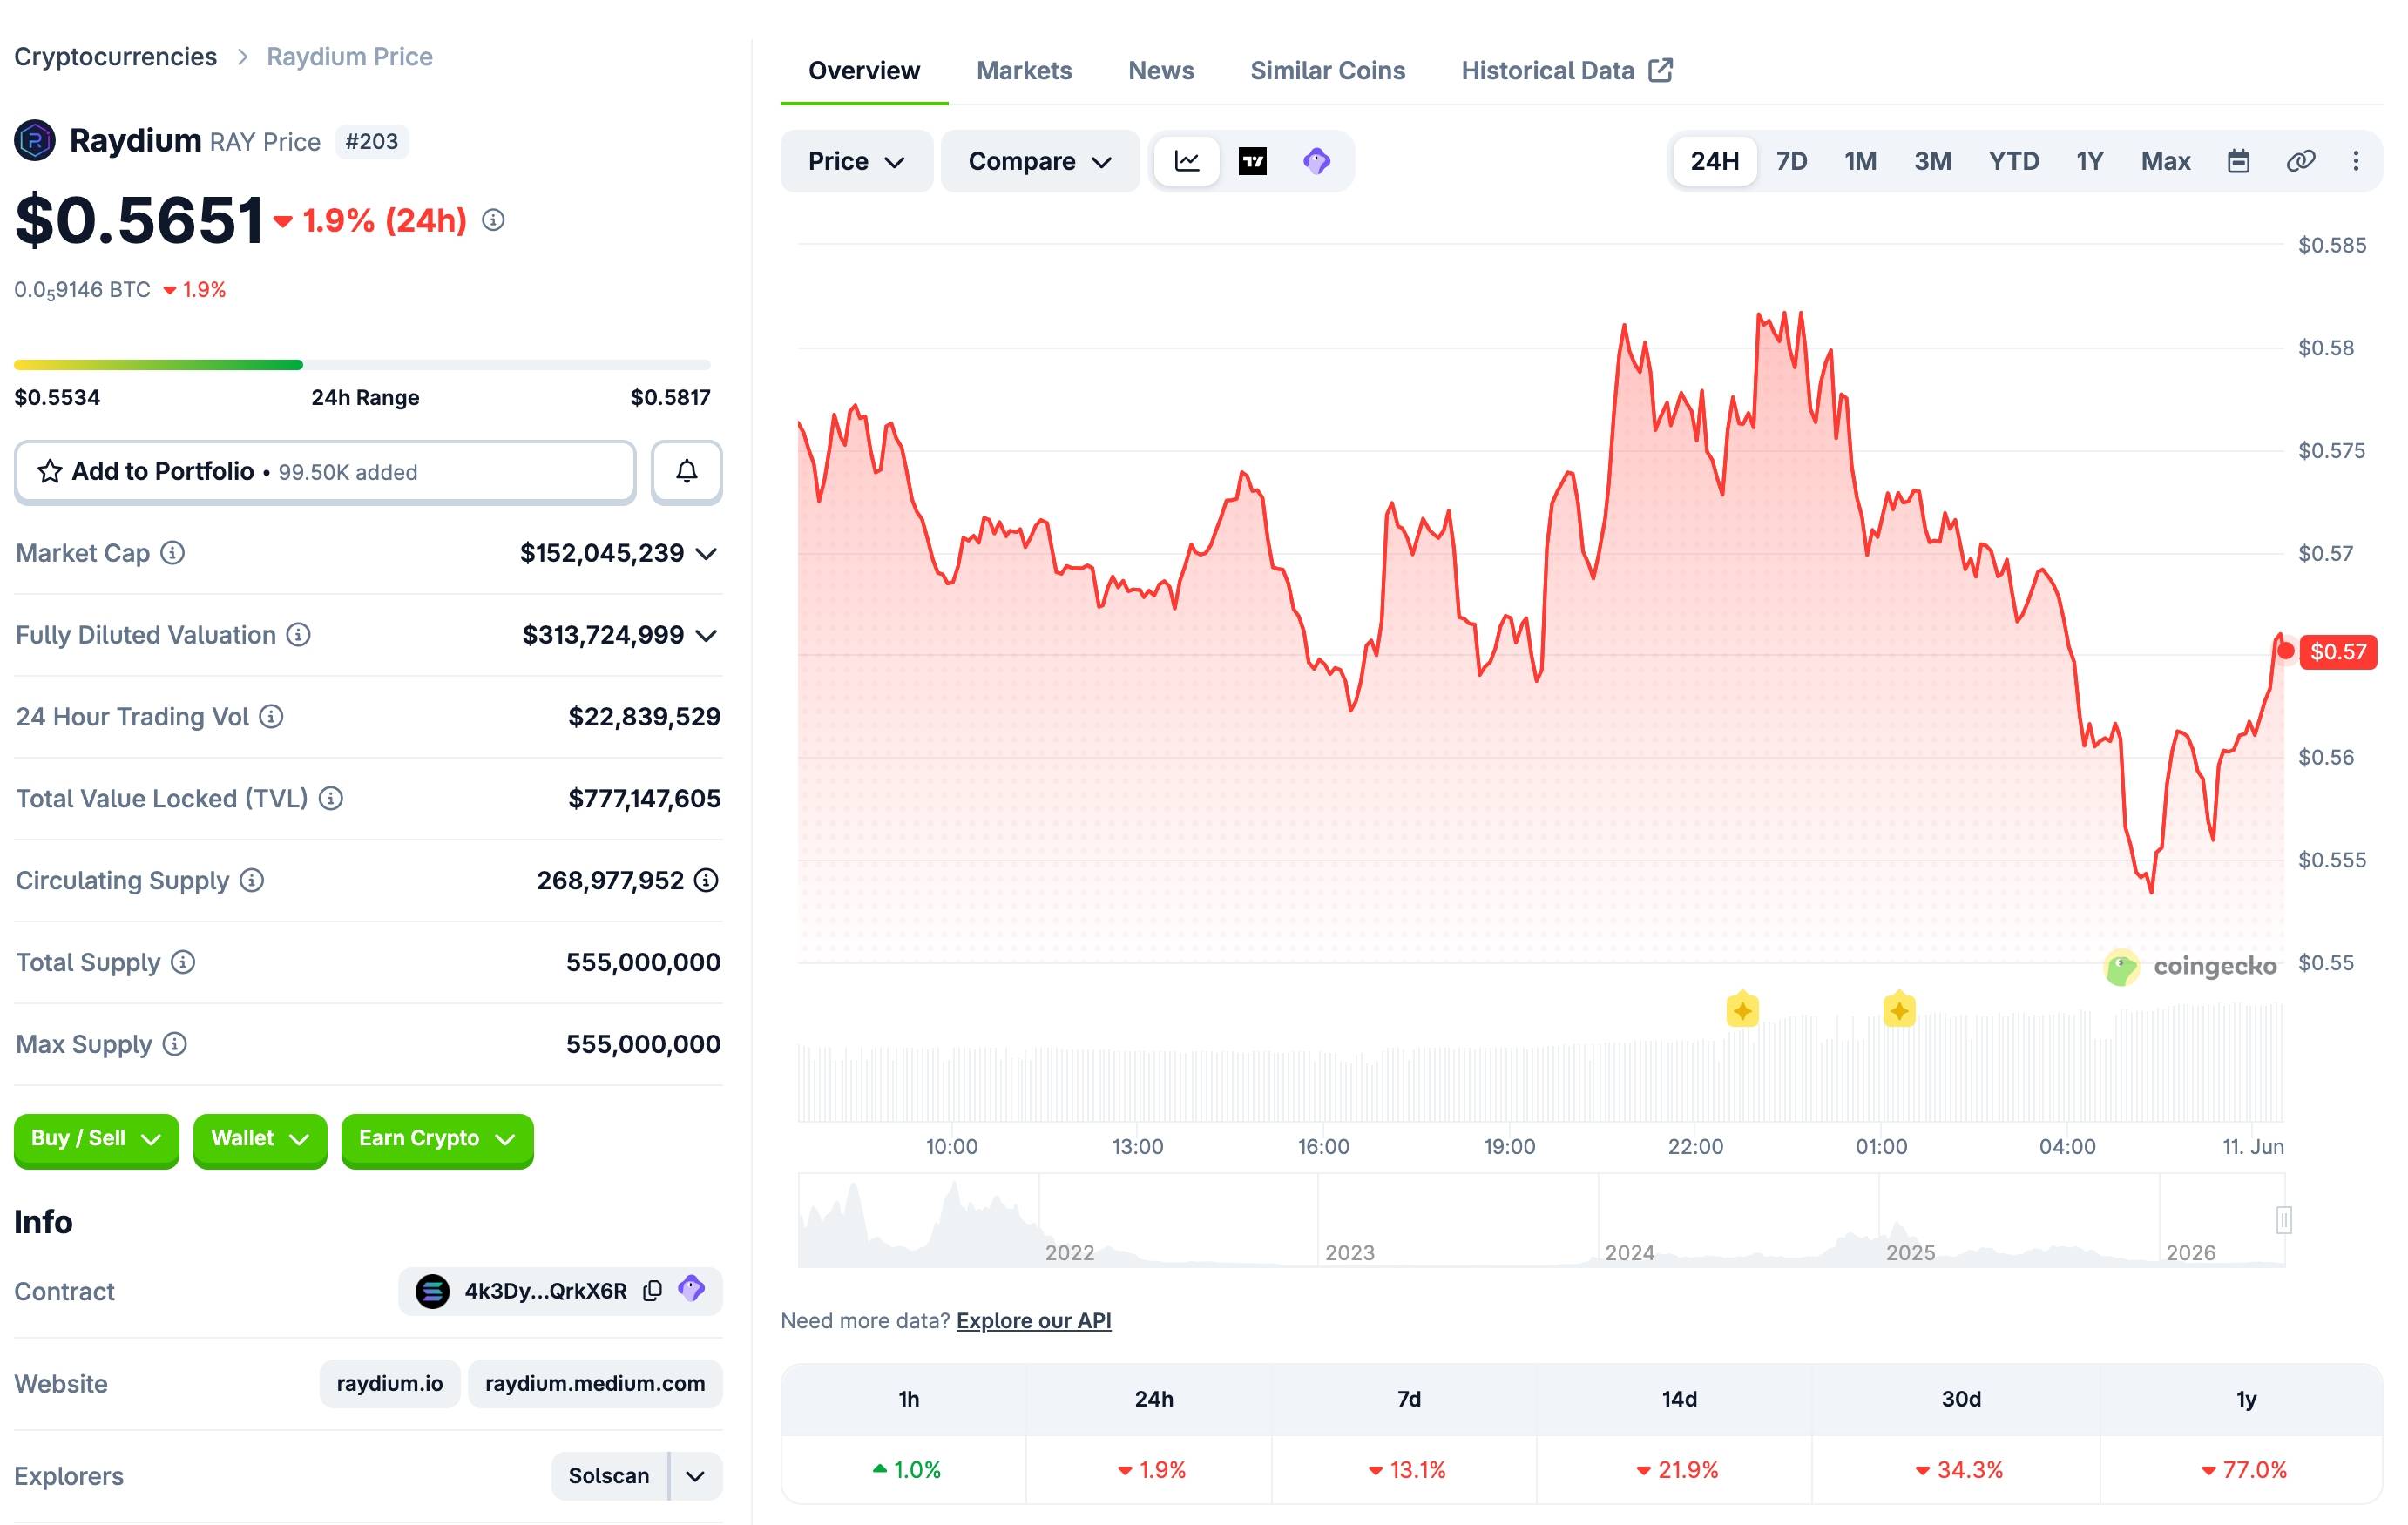Copy the contract address
This screenshot has width=2408, height=1525.
(652, 1291)
